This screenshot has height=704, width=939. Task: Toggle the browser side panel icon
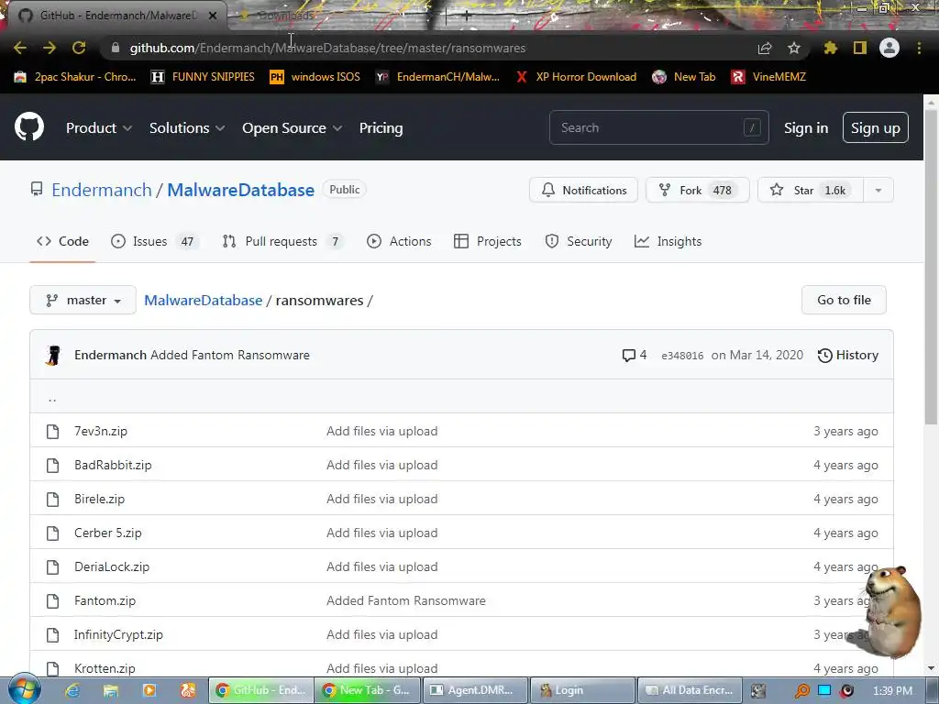(860, 48)
